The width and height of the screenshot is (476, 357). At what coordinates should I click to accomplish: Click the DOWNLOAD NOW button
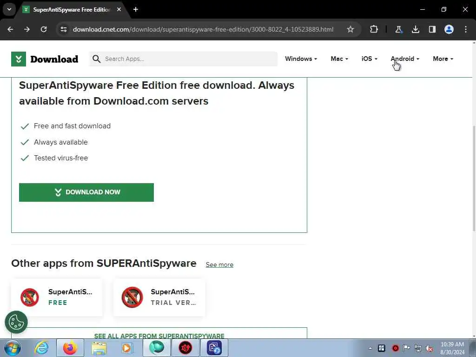[x=86, y=192]
